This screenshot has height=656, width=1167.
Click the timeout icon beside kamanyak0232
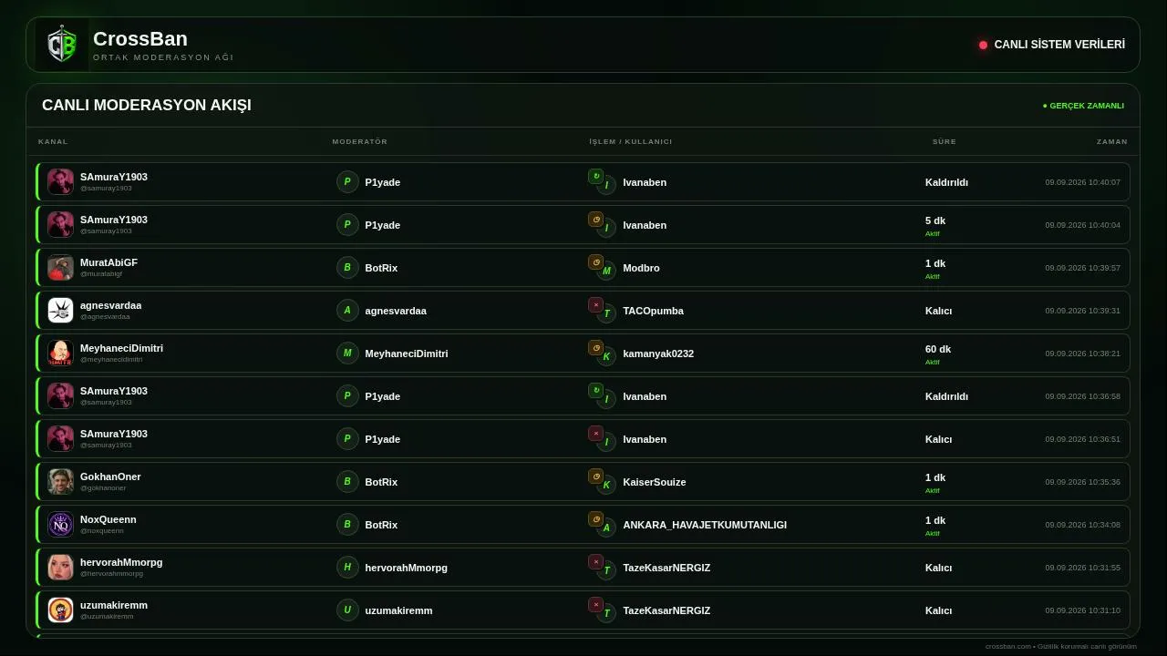pyautogui.click(x=595, y=348)
